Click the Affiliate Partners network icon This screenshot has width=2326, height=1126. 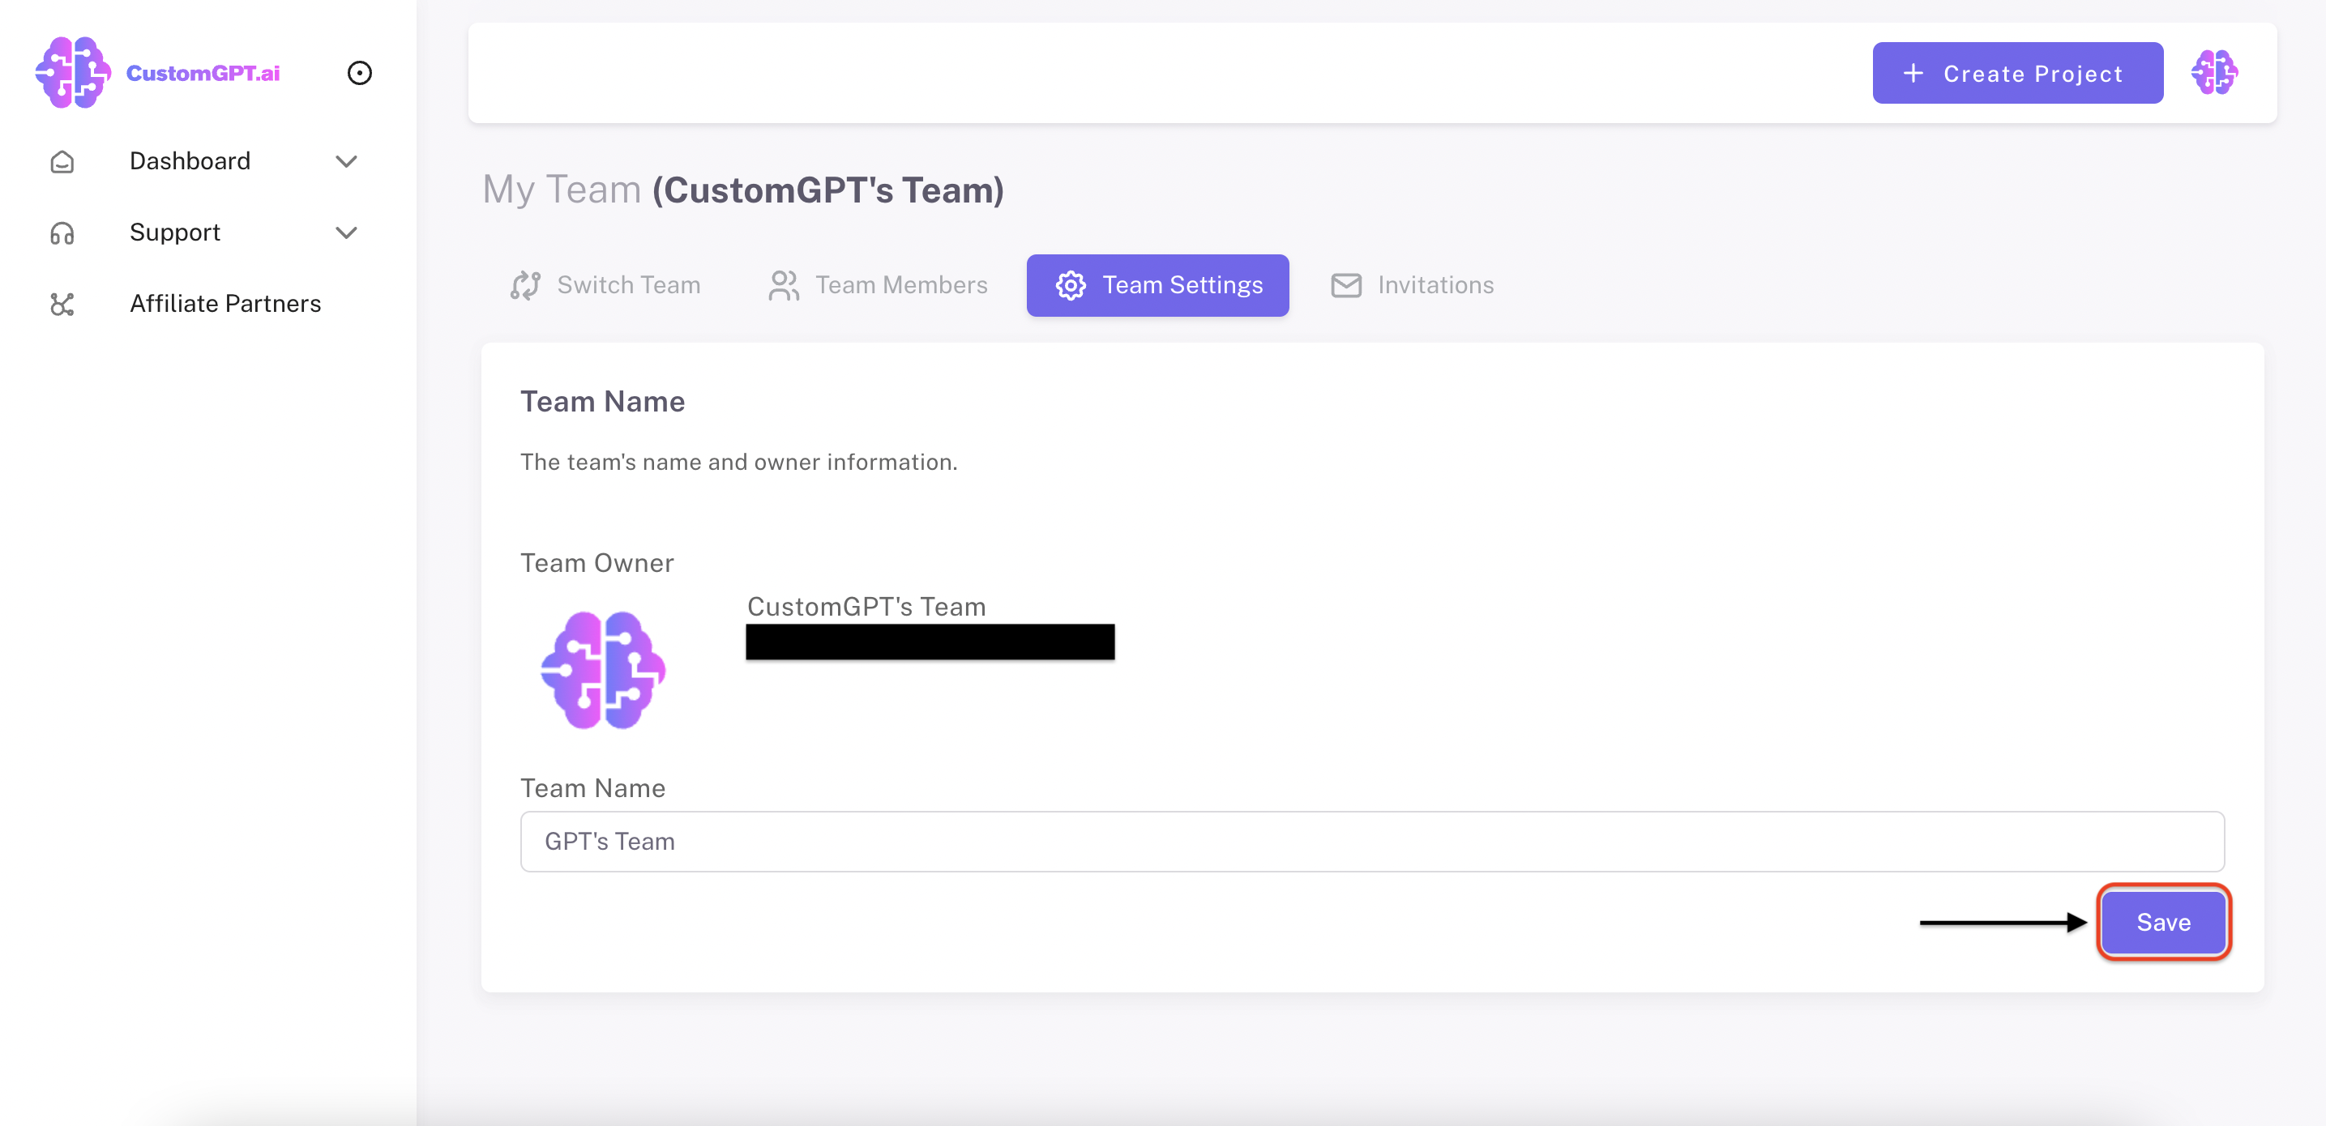[62, 304]
